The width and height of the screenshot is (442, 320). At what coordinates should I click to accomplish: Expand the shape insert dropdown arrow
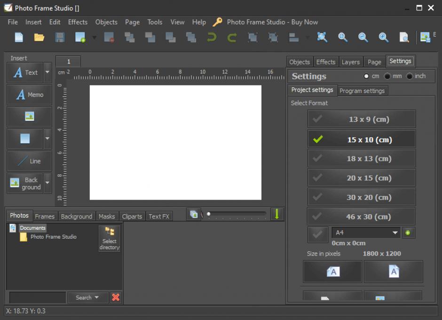pyautogui.click(x=47, y=139)
